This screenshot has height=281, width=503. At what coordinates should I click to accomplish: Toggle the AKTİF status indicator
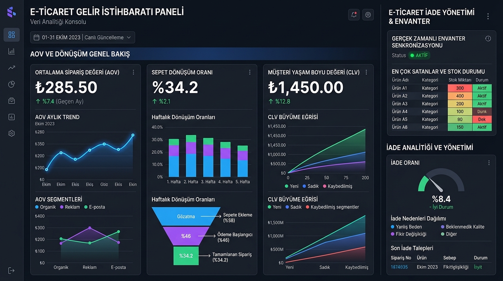coord(419,56)
